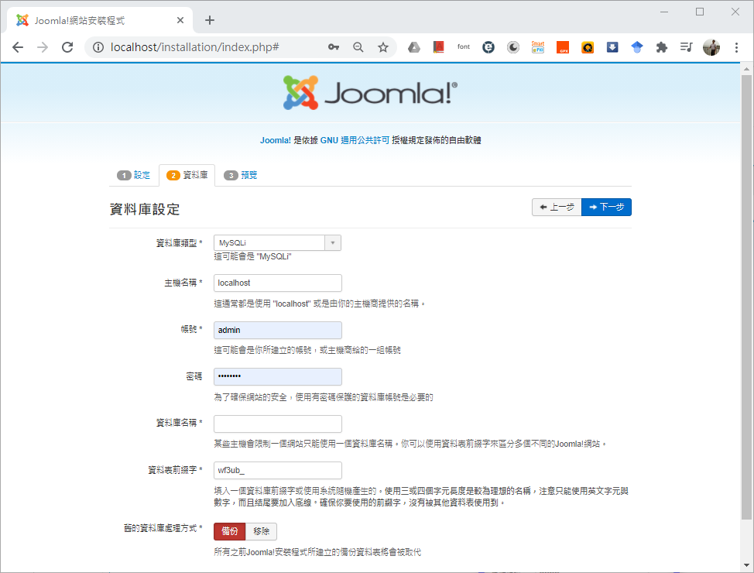View site info icon in address bar
Screen dimensions: 754x573
point(98,47)
